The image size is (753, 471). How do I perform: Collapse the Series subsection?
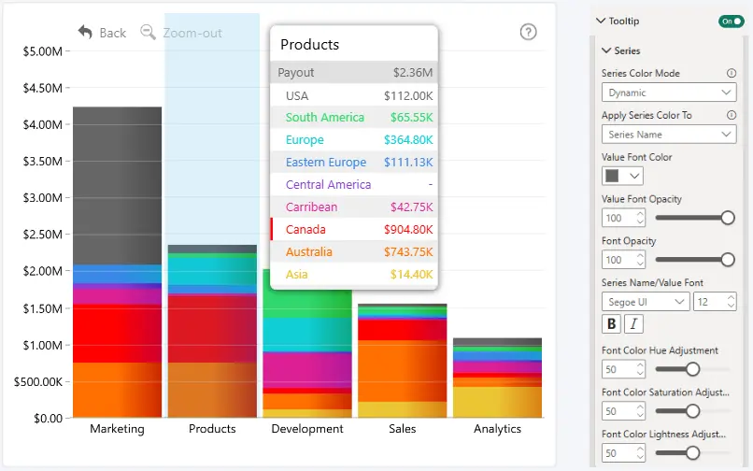[x=606, y=50]
